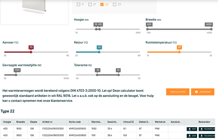Click the weight value 38.4
This screenshot has width=218, height=139.
point(110,135)
